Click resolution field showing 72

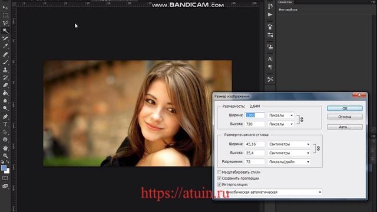(x=255, y=162)
